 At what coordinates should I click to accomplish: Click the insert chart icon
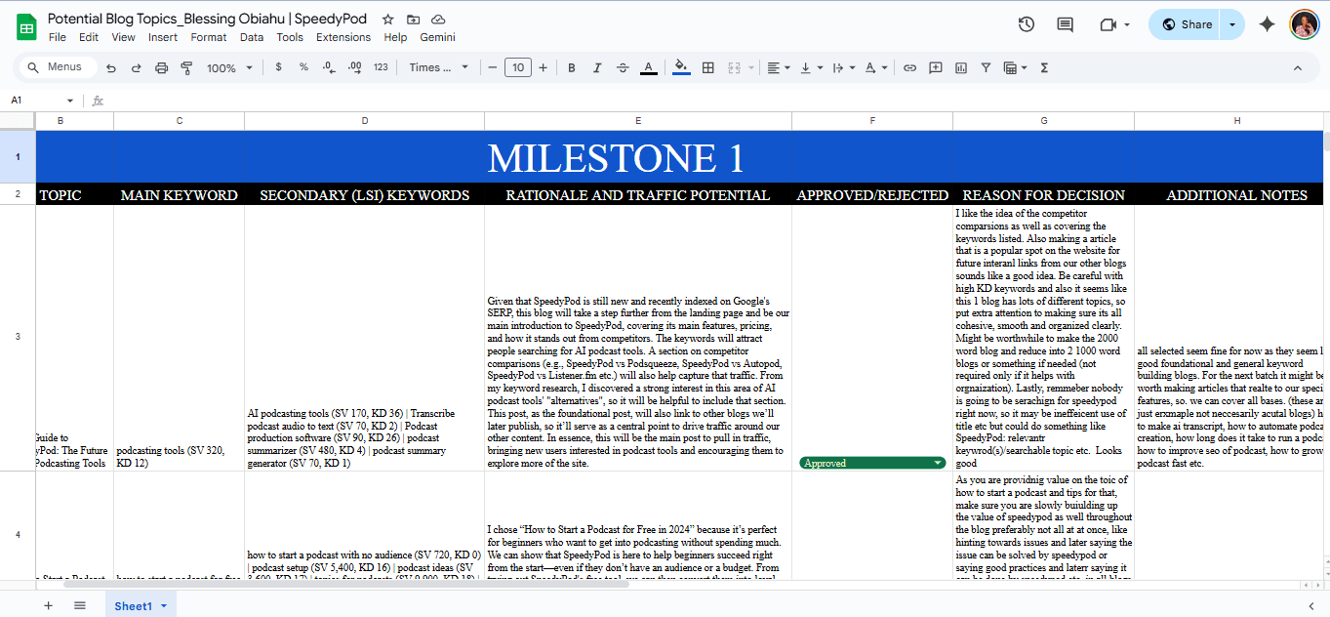(x=960, y=67)
